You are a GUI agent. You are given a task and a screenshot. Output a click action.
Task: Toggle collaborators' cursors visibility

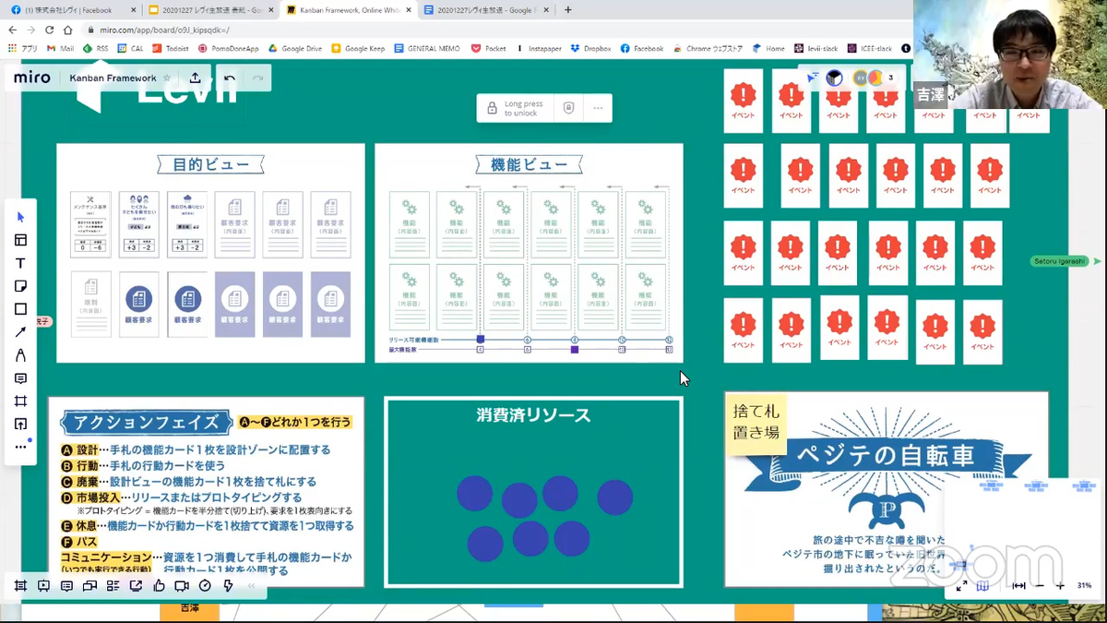(811, 78)
